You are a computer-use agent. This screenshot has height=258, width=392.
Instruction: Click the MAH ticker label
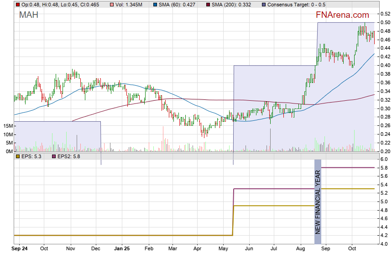coord(29,15)
